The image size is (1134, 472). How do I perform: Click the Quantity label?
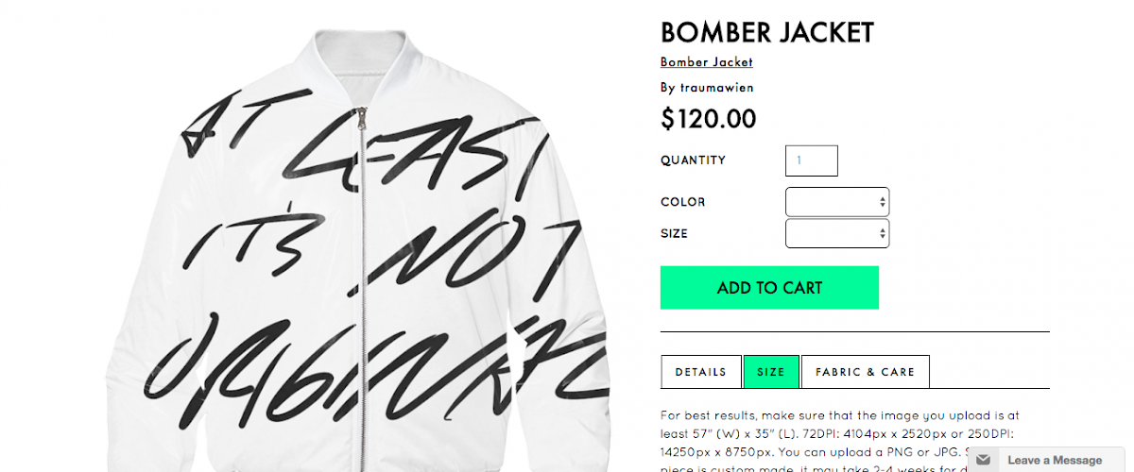[693, 160]
